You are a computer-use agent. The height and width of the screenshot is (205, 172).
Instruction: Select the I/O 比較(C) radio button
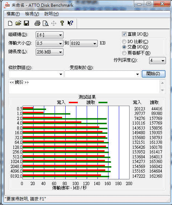[124, 42]
